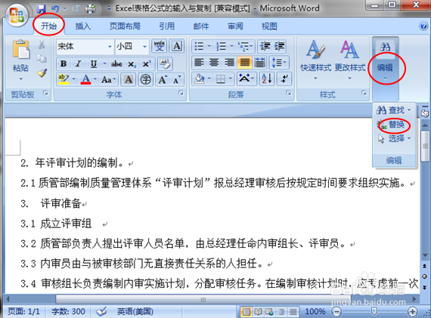Open borders dropdown arrow

pos(231,79)
